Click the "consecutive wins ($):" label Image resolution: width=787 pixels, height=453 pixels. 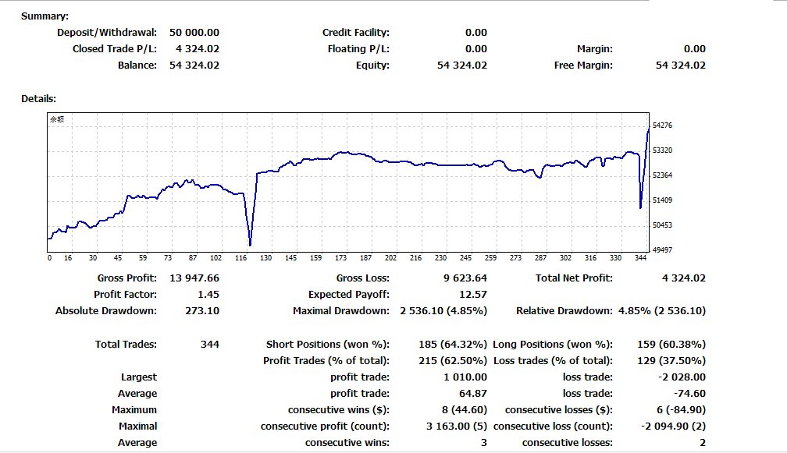point(339,410)
